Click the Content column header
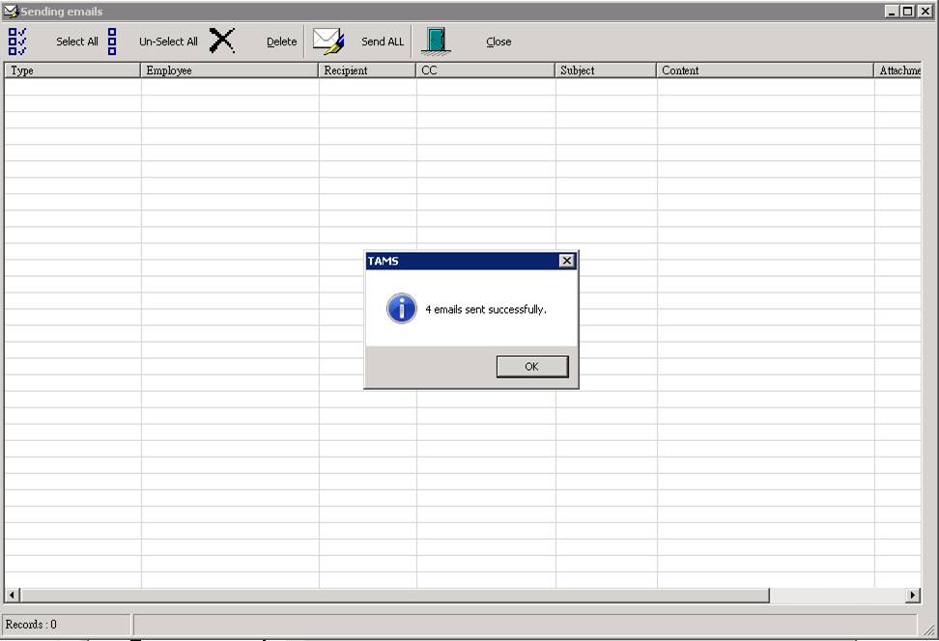The width and height of the screenshot is (939, 641). pyautogui.click(x=765, y=70)
